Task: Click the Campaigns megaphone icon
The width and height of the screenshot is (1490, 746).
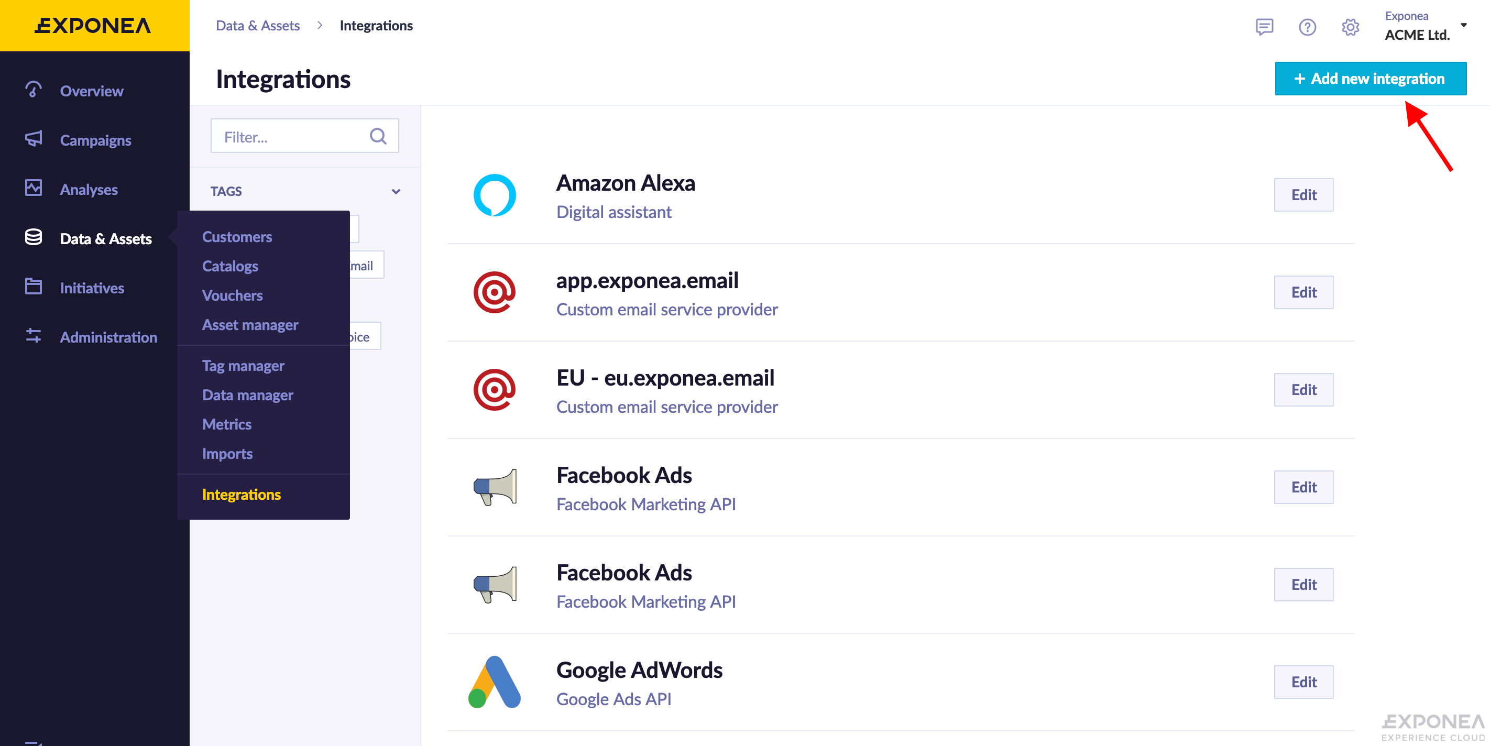Action: tap(34, 139)
